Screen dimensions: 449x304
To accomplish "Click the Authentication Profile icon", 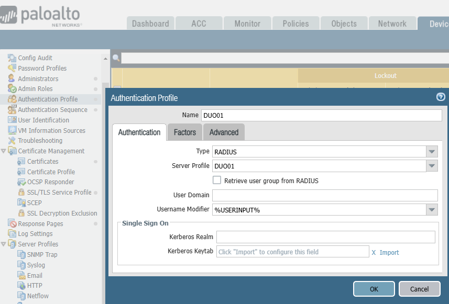I will 12,99.
